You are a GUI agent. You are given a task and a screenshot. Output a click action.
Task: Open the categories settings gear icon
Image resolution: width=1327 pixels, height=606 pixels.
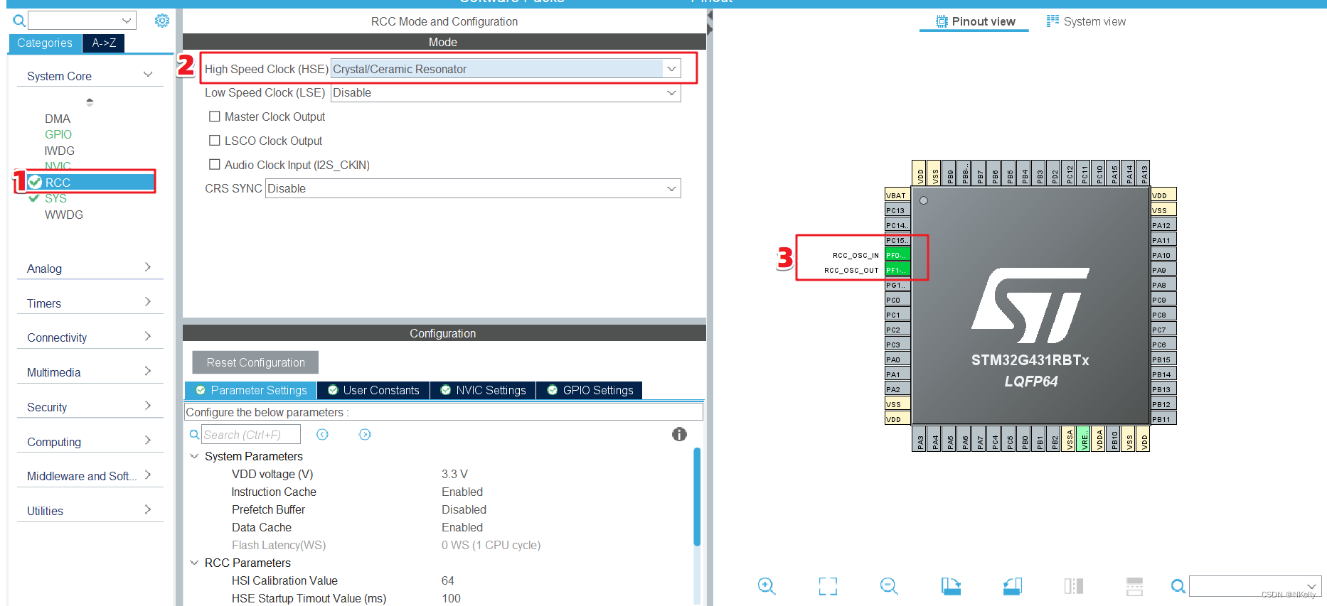(x=162, y=21)
